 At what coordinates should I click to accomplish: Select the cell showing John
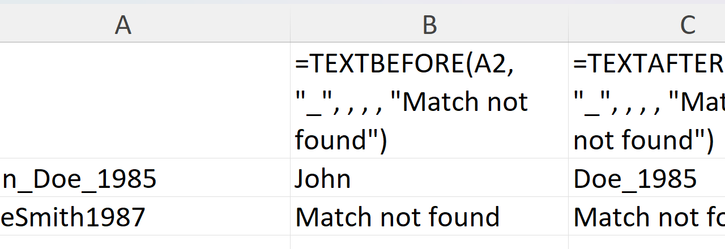point(323,179)
